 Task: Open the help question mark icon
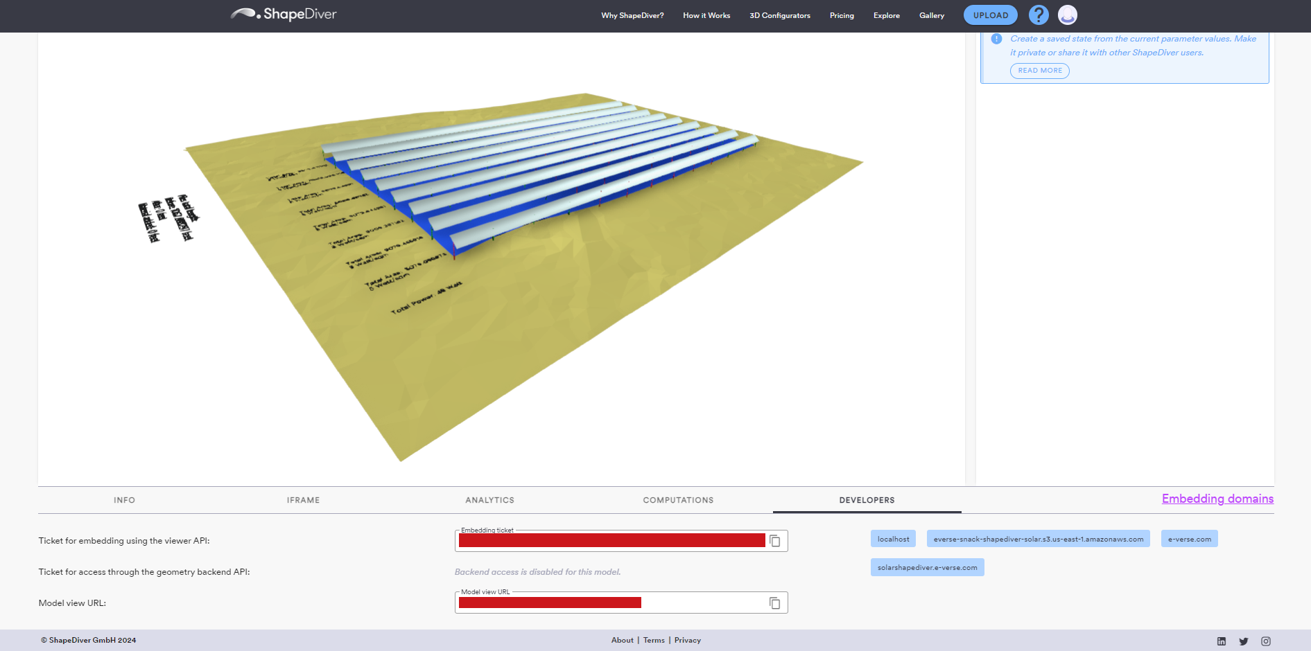tap(1039, 15)
